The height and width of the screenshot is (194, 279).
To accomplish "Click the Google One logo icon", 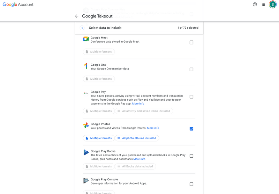I will coord(86,66).
